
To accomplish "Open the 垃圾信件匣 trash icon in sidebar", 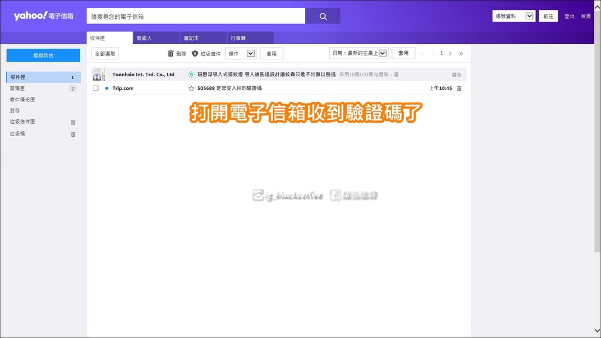I will point(73,121).
